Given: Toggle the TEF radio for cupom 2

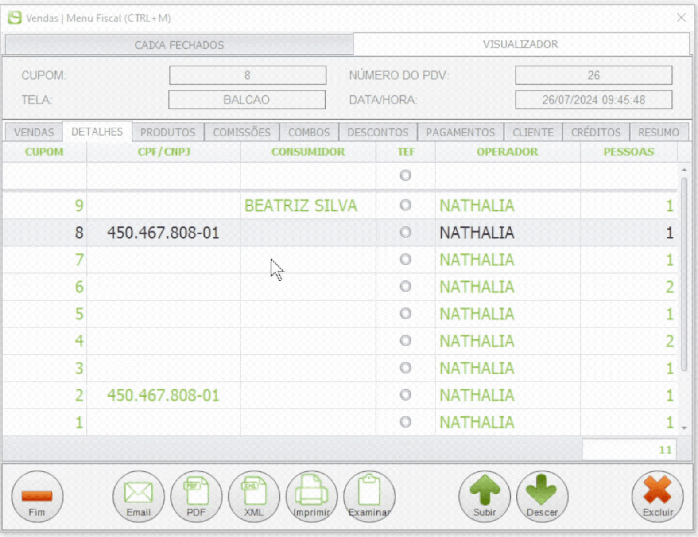Looking at the screenshot, I should click(405, 395).
